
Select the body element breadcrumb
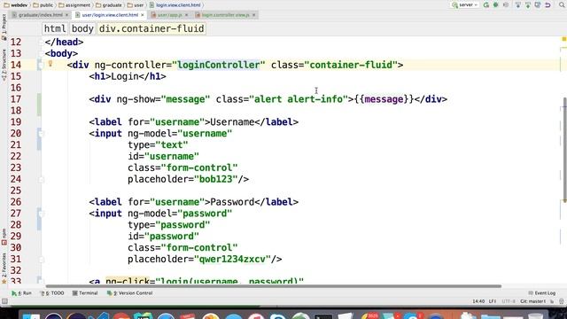[82, 28]
